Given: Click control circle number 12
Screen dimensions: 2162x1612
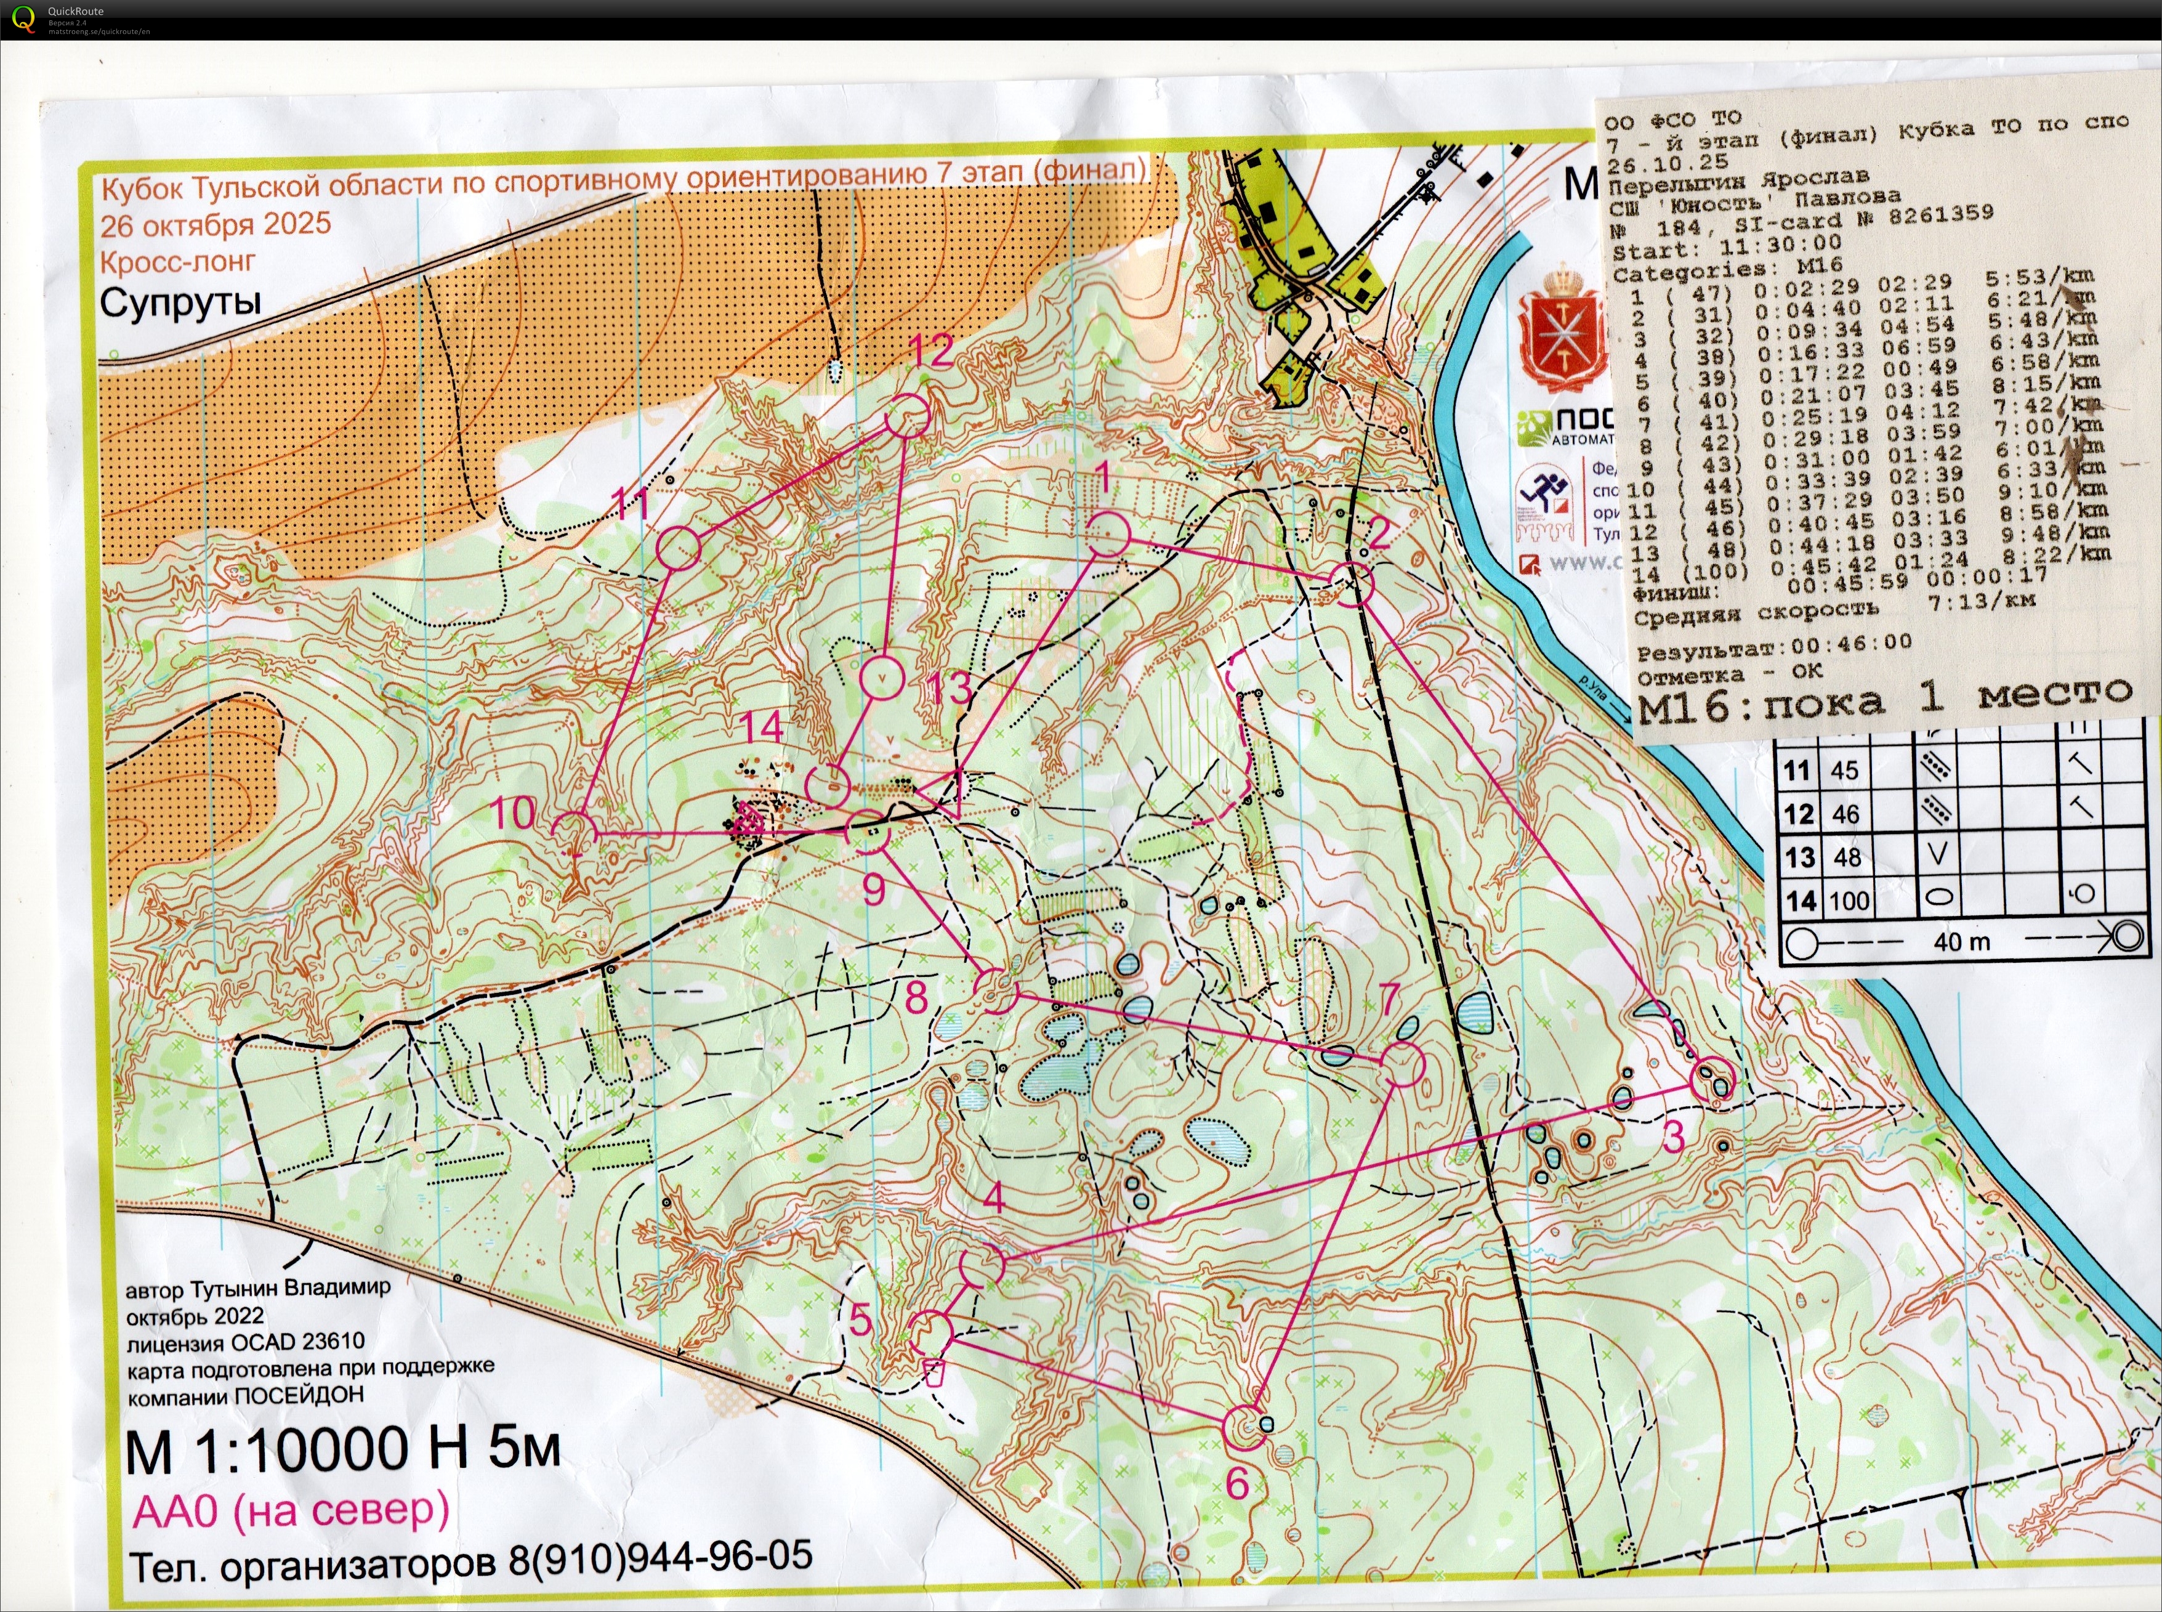Looking at the screenshot, I should pos(907,416).
